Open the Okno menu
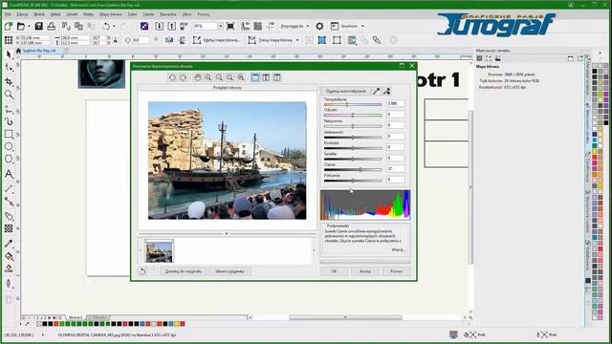This screenshot has width=612, height=344. click(187, 14)
